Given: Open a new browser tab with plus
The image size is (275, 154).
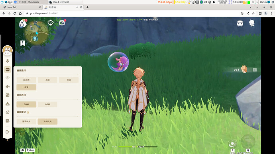Looking at the screenshot, I should (x=87, y=7).
